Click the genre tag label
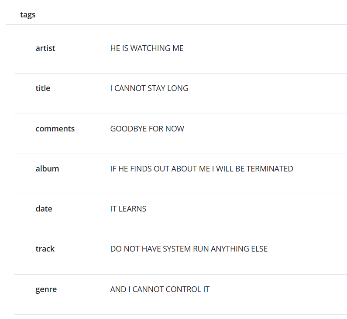This screenshot has width=347, height=319. point(46,289)
